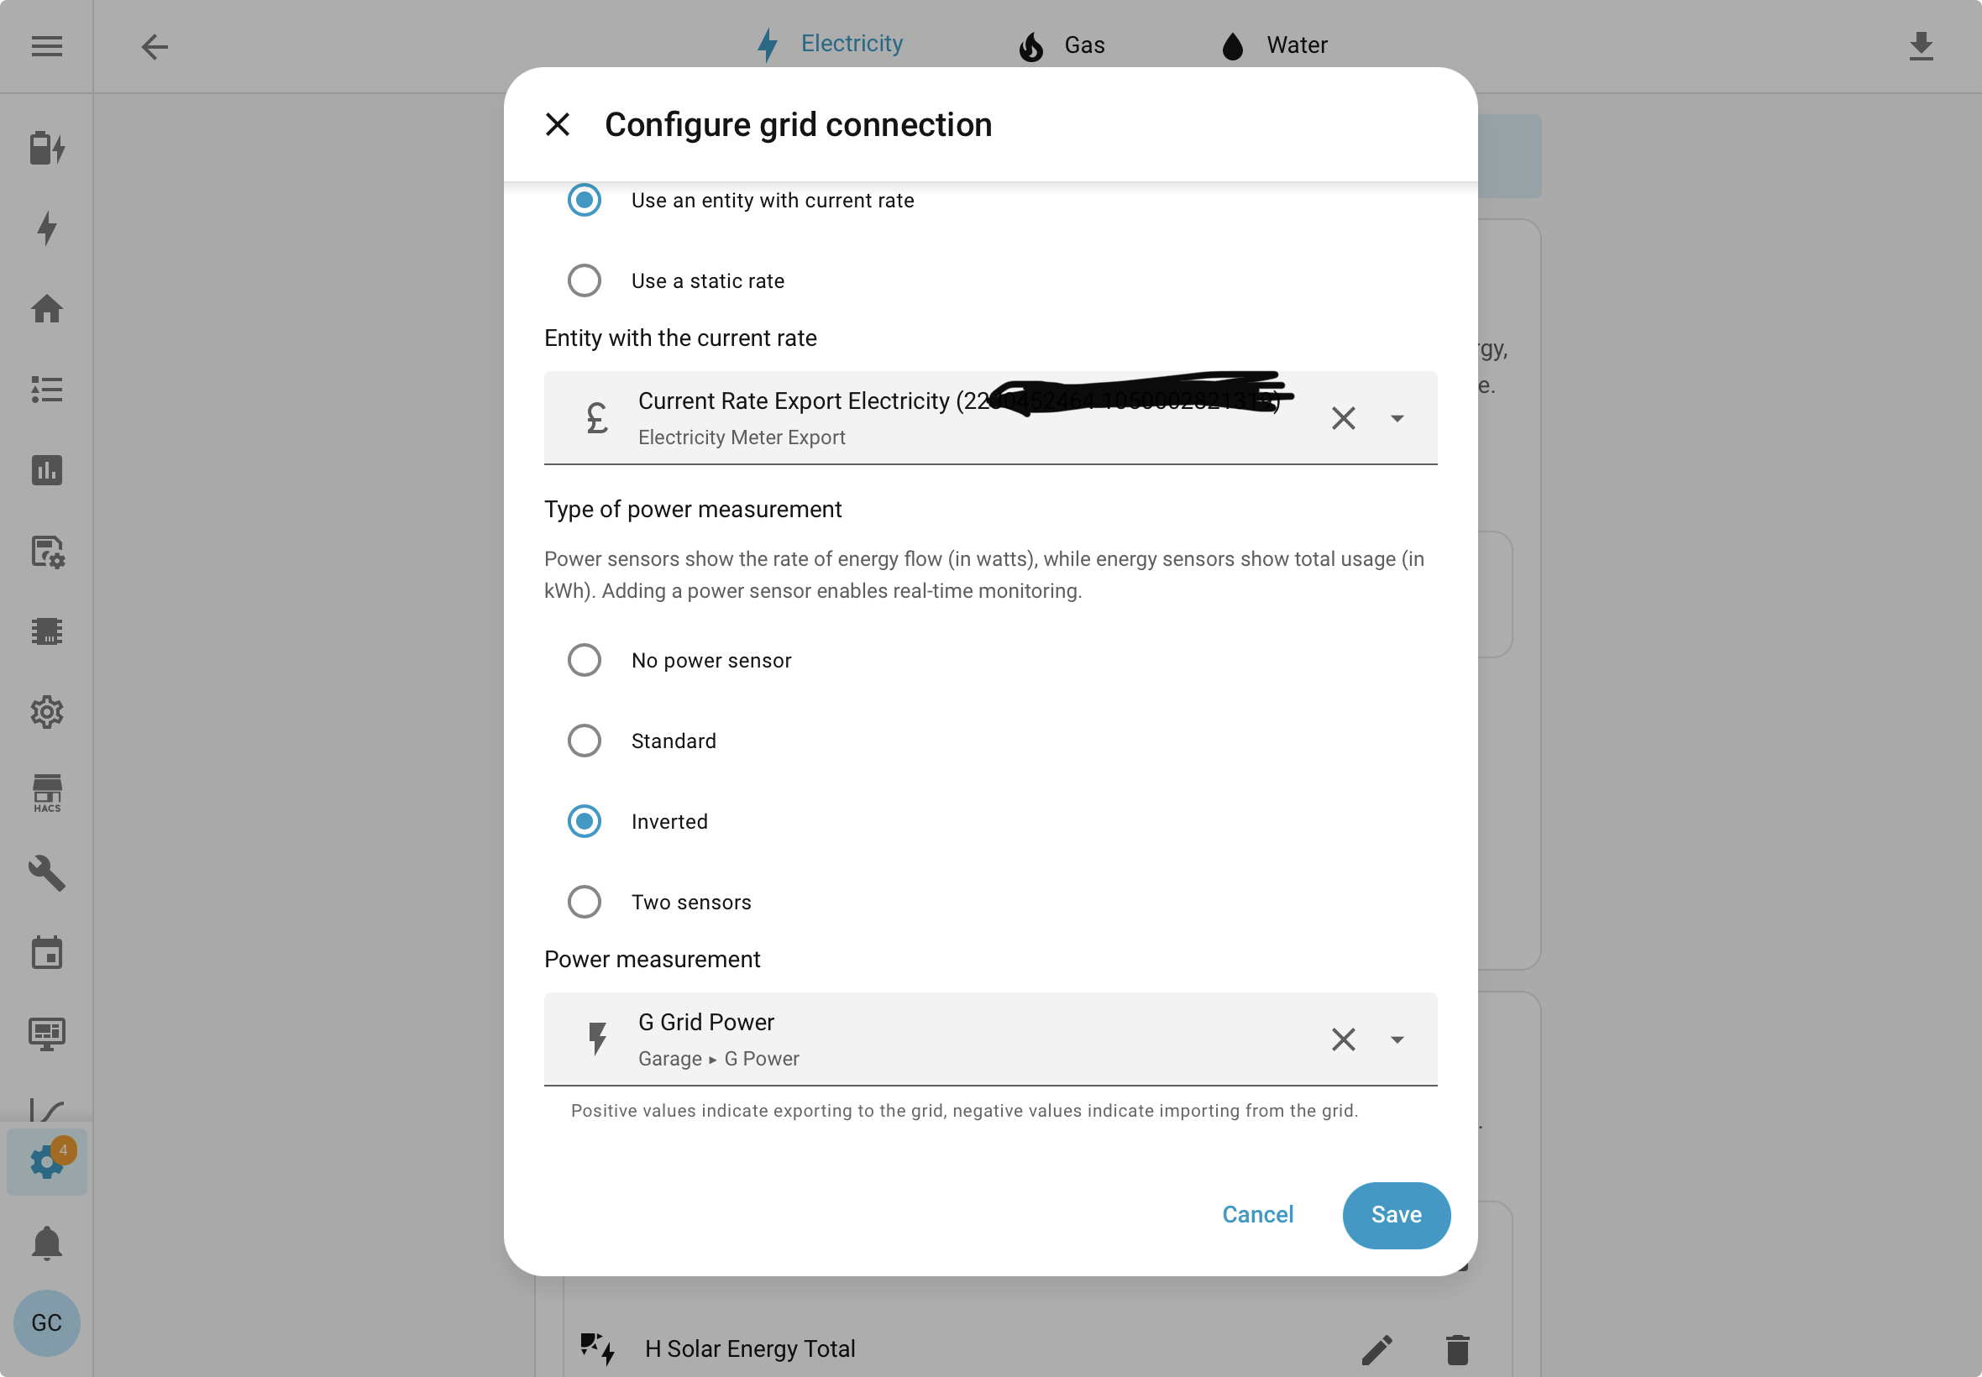
Task: Go back with the arrow icon
Action: pos(155,45)
